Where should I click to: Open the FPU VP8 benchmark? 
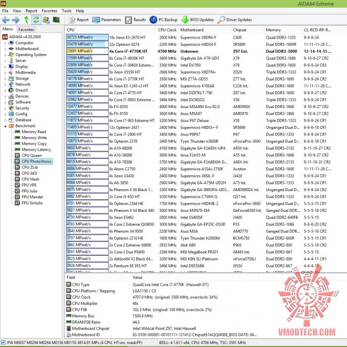29,185
